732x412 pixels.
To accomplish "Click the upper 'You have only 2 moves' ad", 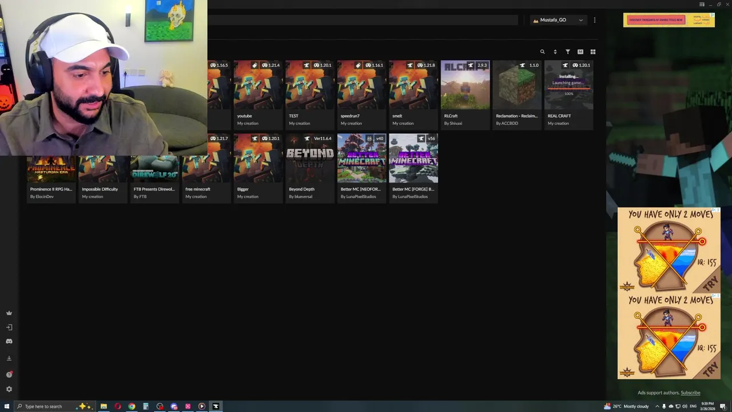I will (x=669, y=251).
